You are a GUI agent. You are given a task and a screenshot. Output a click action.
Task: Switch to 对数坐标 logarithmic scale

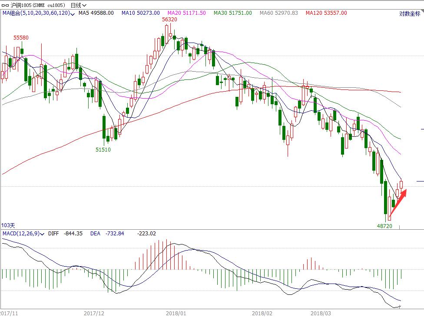pos(410,13)
